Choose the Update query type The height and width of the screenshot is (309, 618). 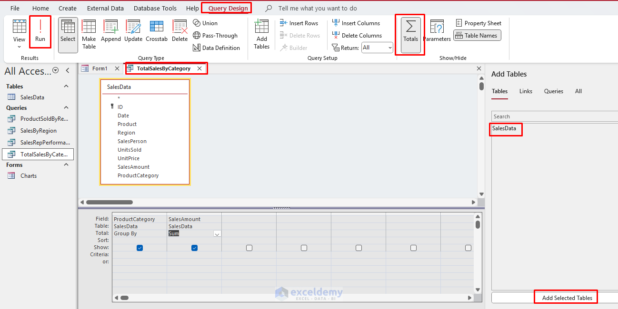[x=133, y=31]
